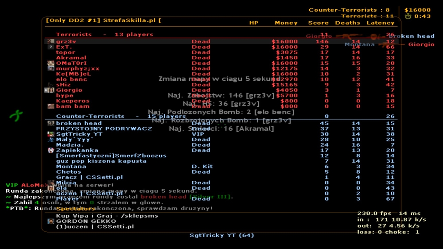The image size is (443, 249).
Task: Click the round timer clock icon
Action: tap(408, 16)
